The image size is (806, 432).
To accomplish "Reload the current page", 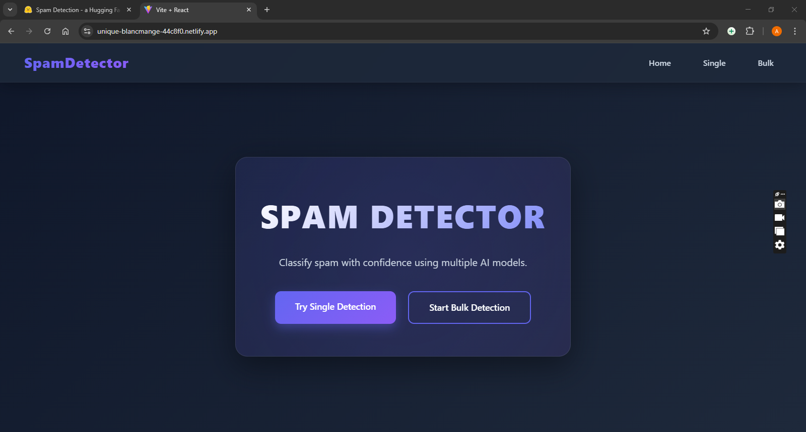I will pyautogui.click(x=47, y=31).
